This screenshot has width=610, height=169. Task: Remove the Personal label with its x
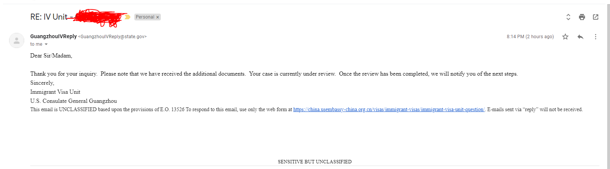(x=157, y=17)
